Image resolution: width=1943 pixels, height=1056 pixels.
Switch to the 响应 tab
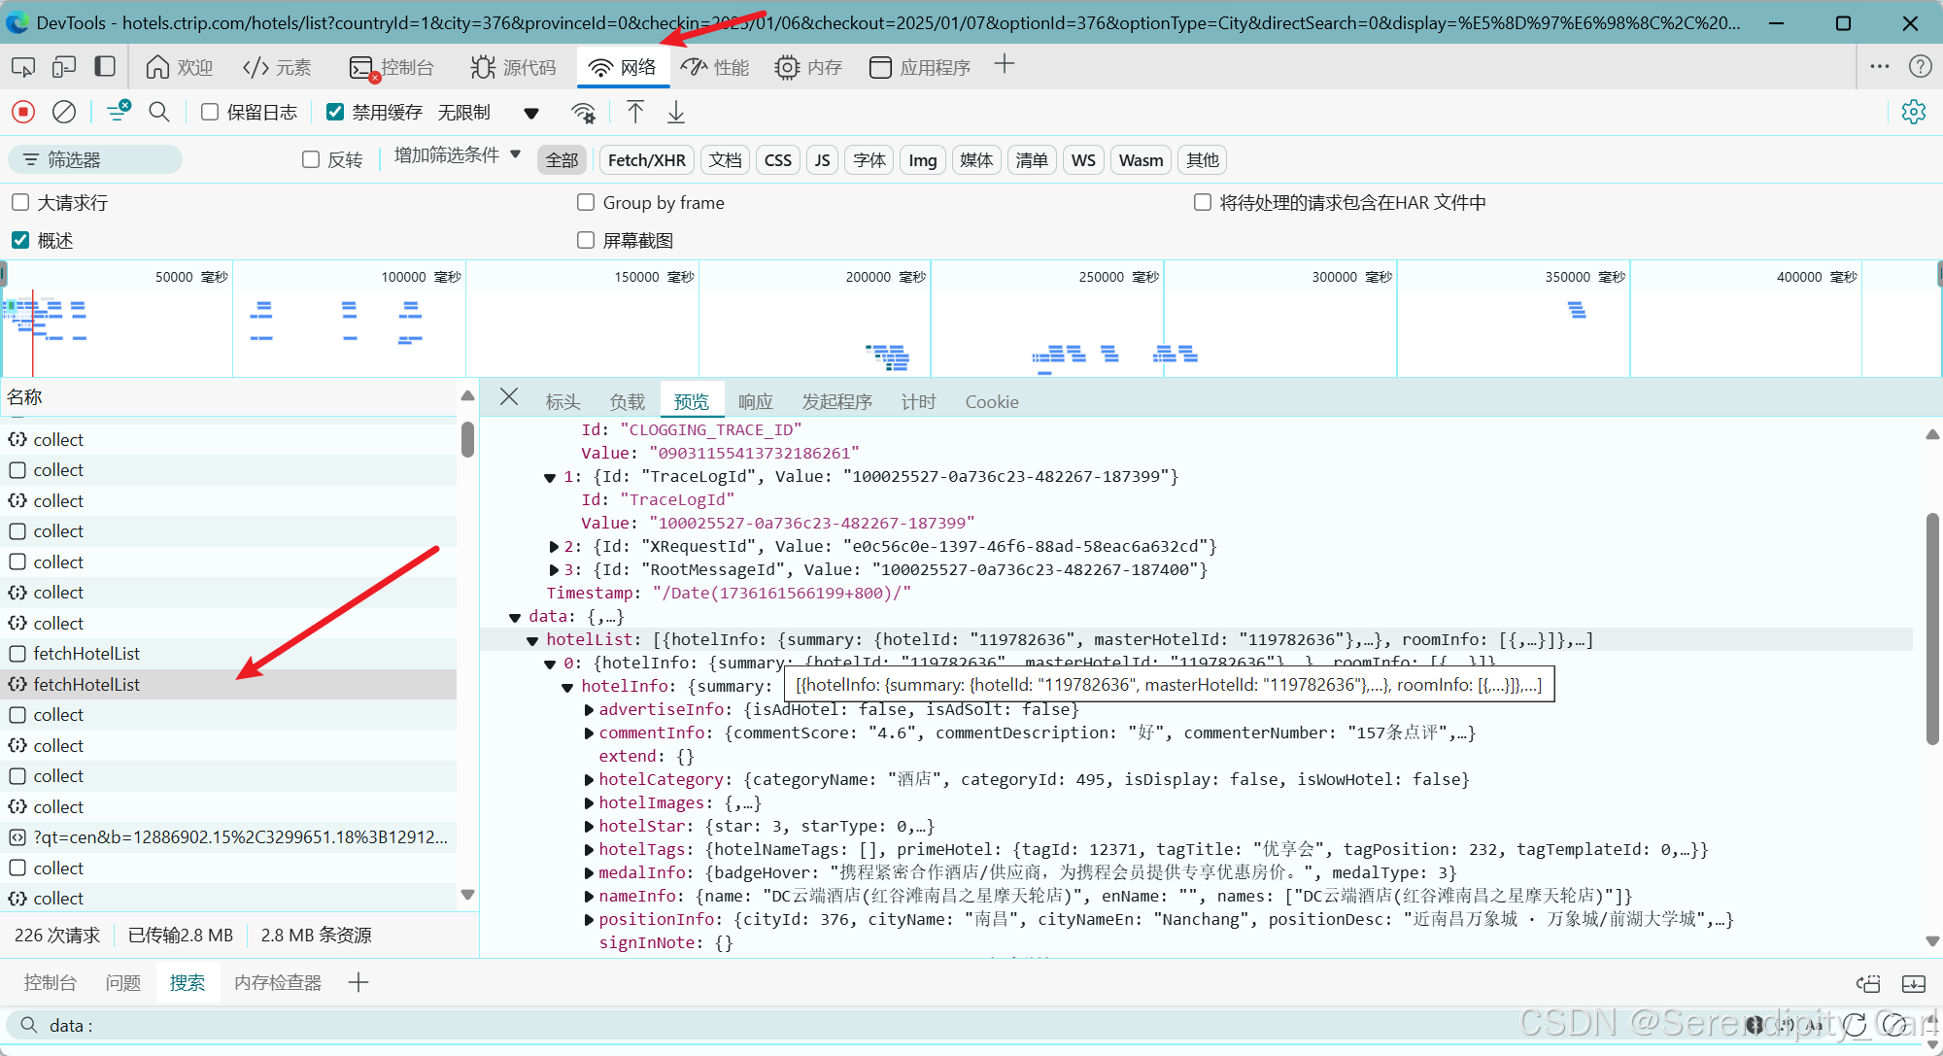pos(755,401)
